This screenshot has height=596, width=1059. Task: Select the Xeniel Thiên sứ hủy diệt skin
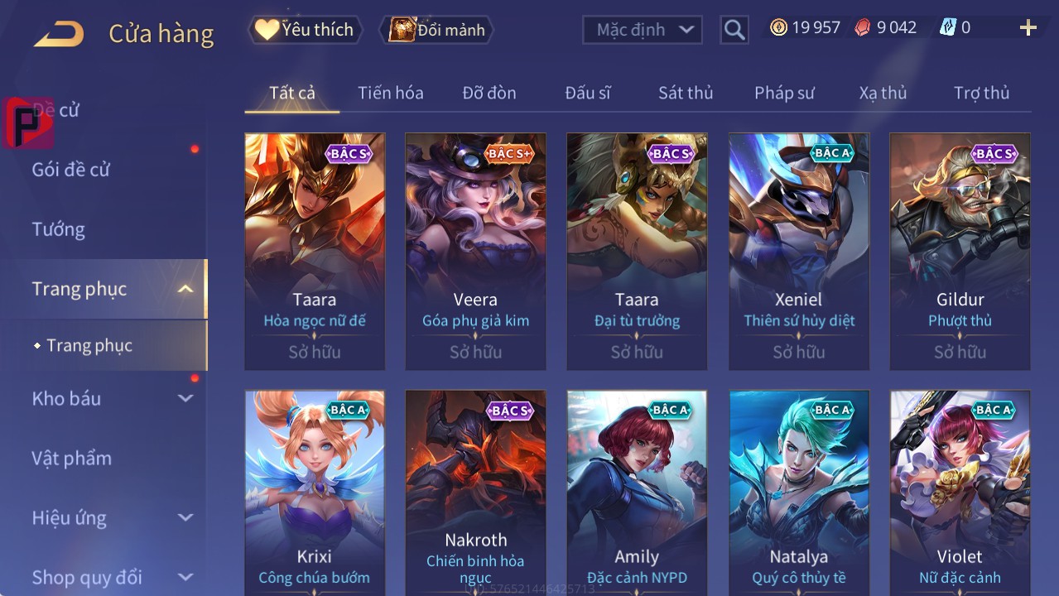(x=799, y=251)
